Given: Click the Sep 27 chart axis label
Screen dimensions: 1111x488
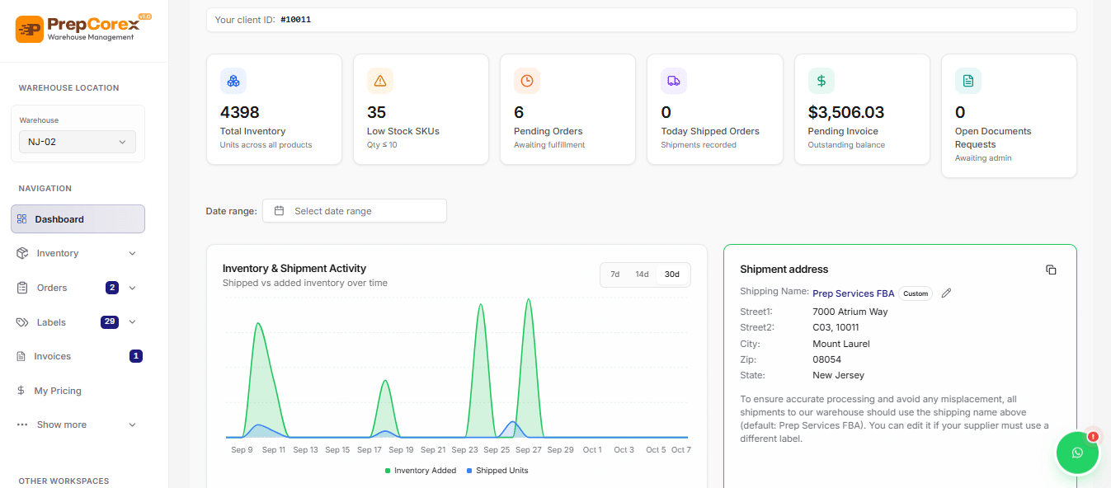Looking at the screenshot, I should pos(529,450).
